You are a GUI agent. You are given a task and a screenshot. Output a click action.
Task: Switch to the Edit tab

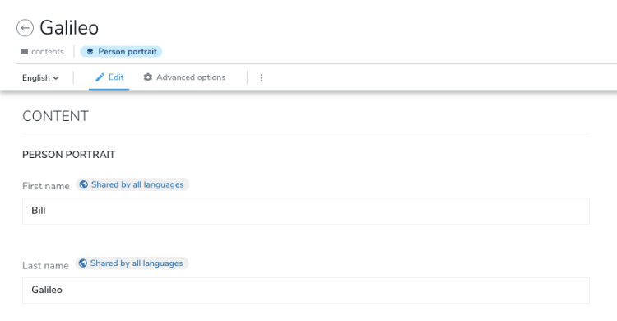pyautogui.click(x=109, y=77)
